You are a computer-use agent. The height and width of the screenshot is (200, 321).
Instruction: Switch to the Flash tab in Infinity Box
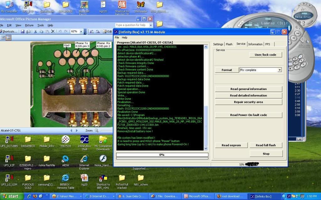229,44
